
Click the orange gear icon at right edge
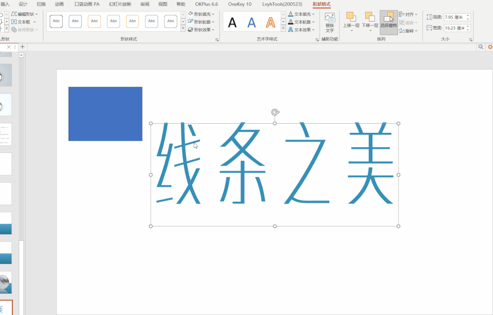[x=490, y=47]
